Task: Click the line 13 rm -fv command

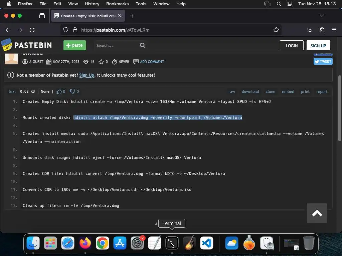Action: pyautogui.click(x=92, y=205)
